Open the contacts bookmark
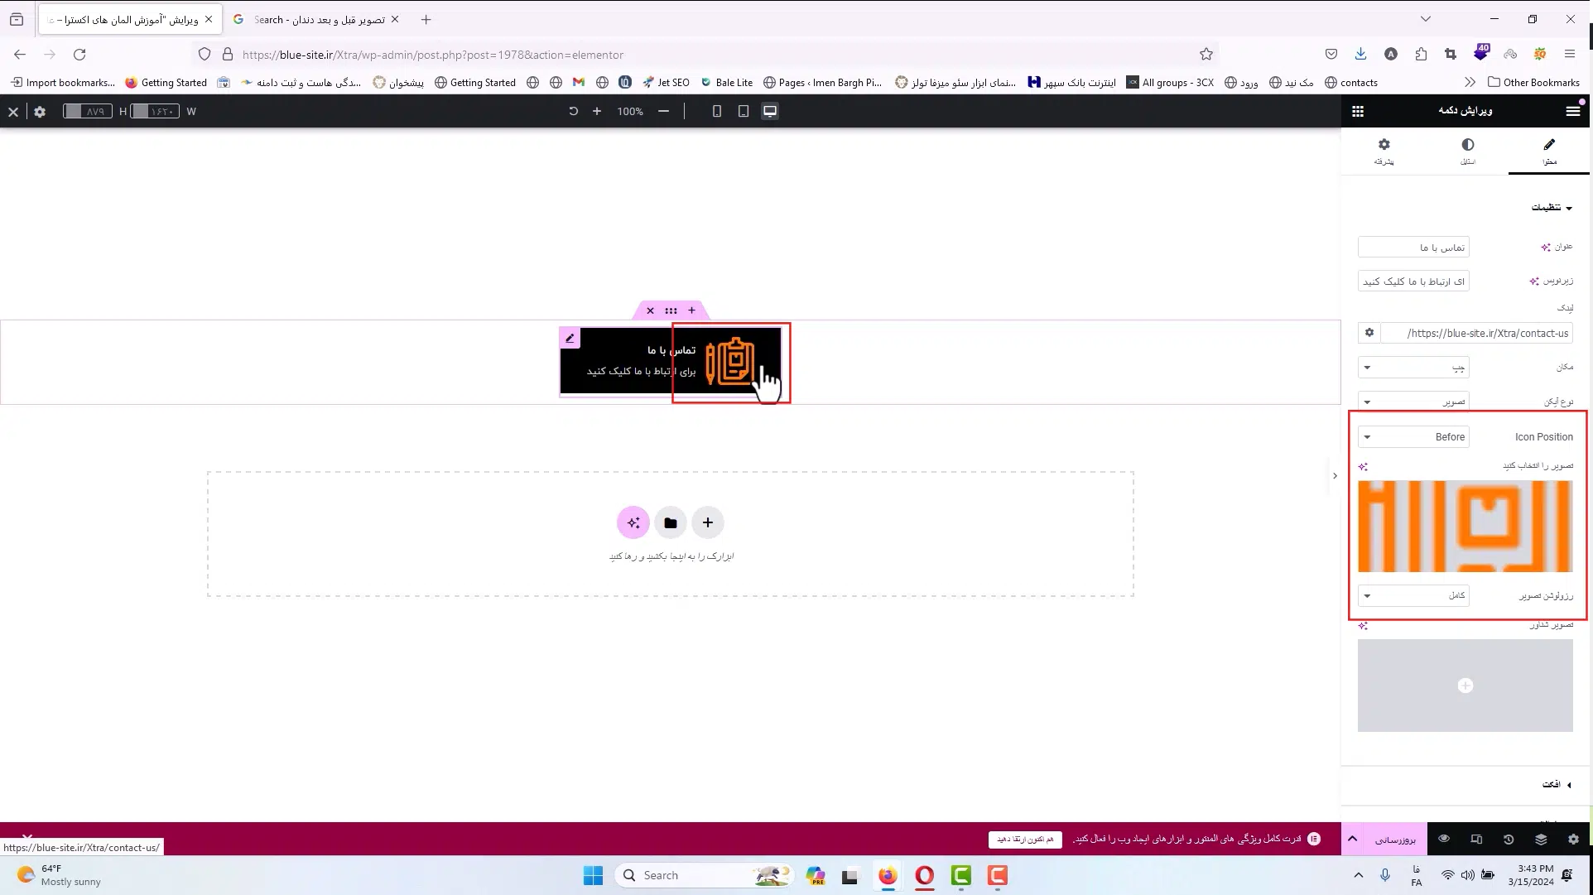This screenshot has width=1593, height=895. click(x=1351, y=83)
